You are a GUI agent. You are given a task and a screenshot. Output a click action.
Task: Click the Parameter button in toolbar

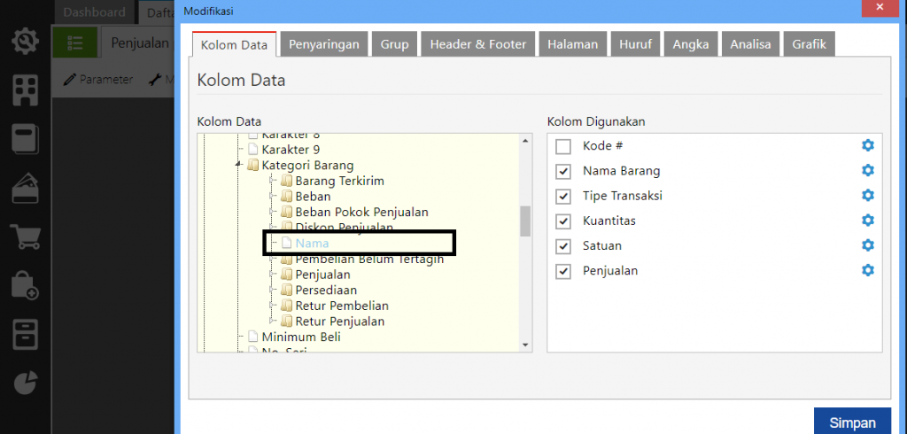click(x=98, y=80)
